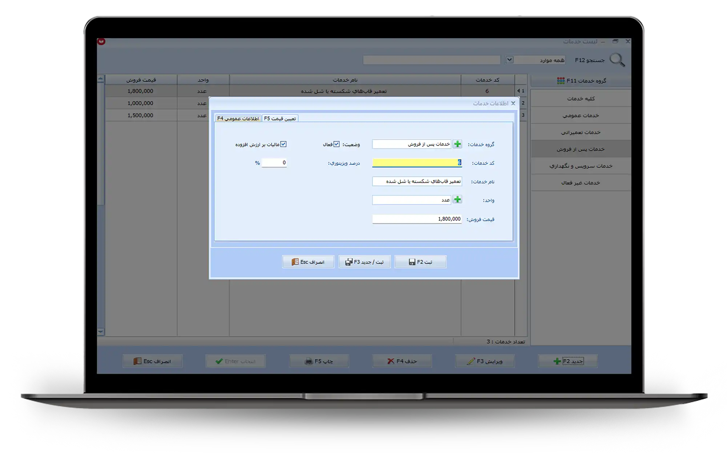
Task: Click the edit F3 button
Action: point(485,361)
